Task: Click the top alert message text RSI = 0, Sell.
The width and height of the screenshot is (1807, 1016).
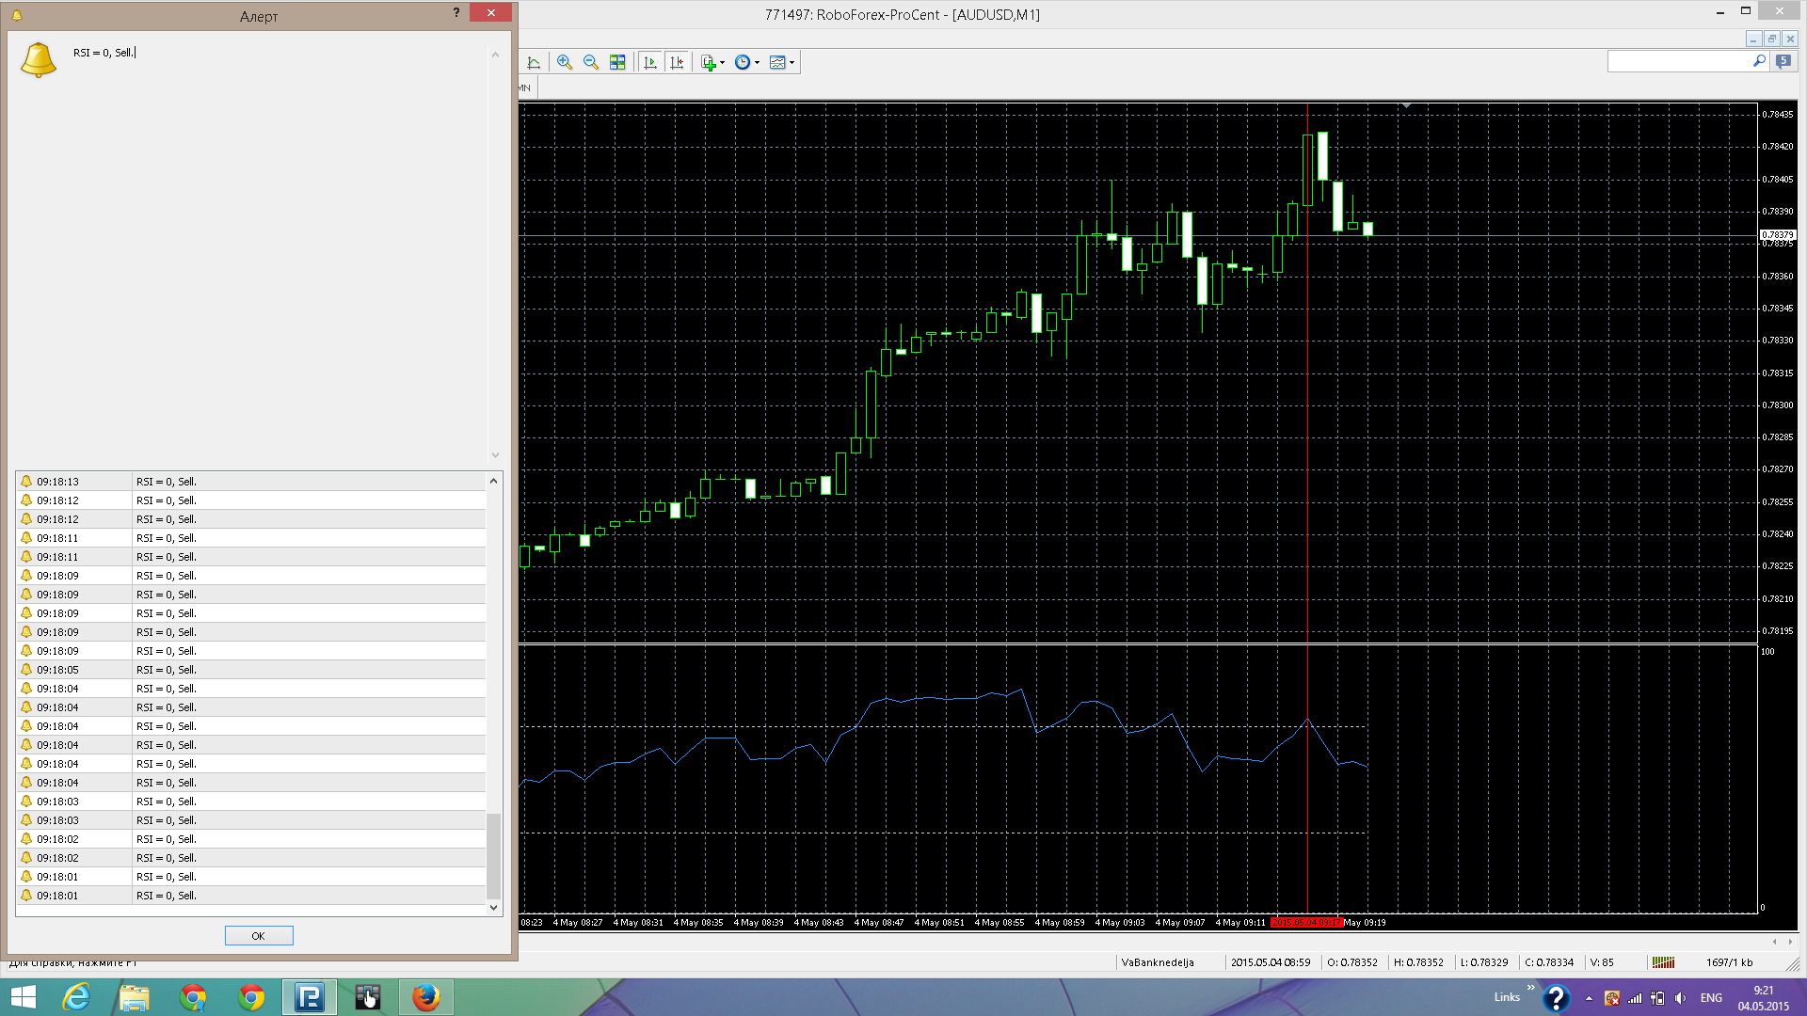Action: point(104,53)
